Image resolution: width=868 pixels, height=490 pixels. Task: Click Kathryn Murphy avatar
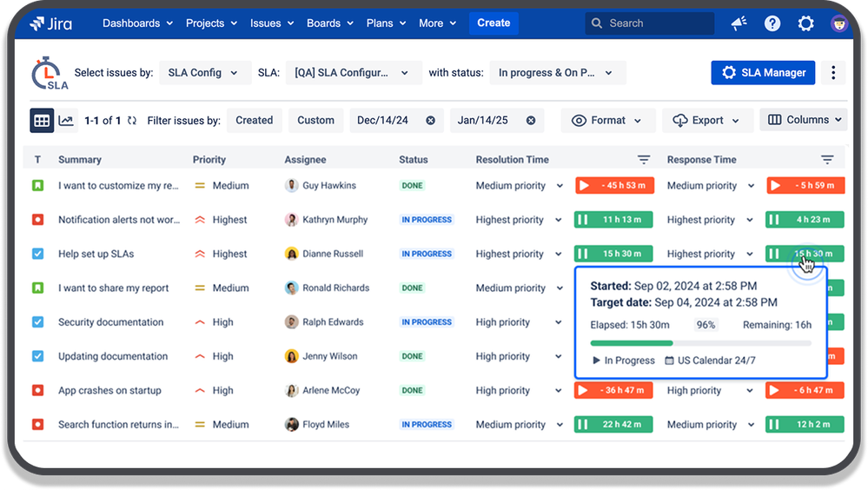(x=291, y=220)
